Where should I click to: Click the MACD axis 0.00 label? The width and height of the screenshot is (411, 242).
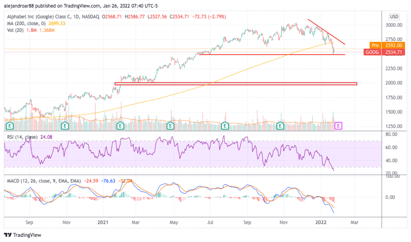[x=390, y=197]
